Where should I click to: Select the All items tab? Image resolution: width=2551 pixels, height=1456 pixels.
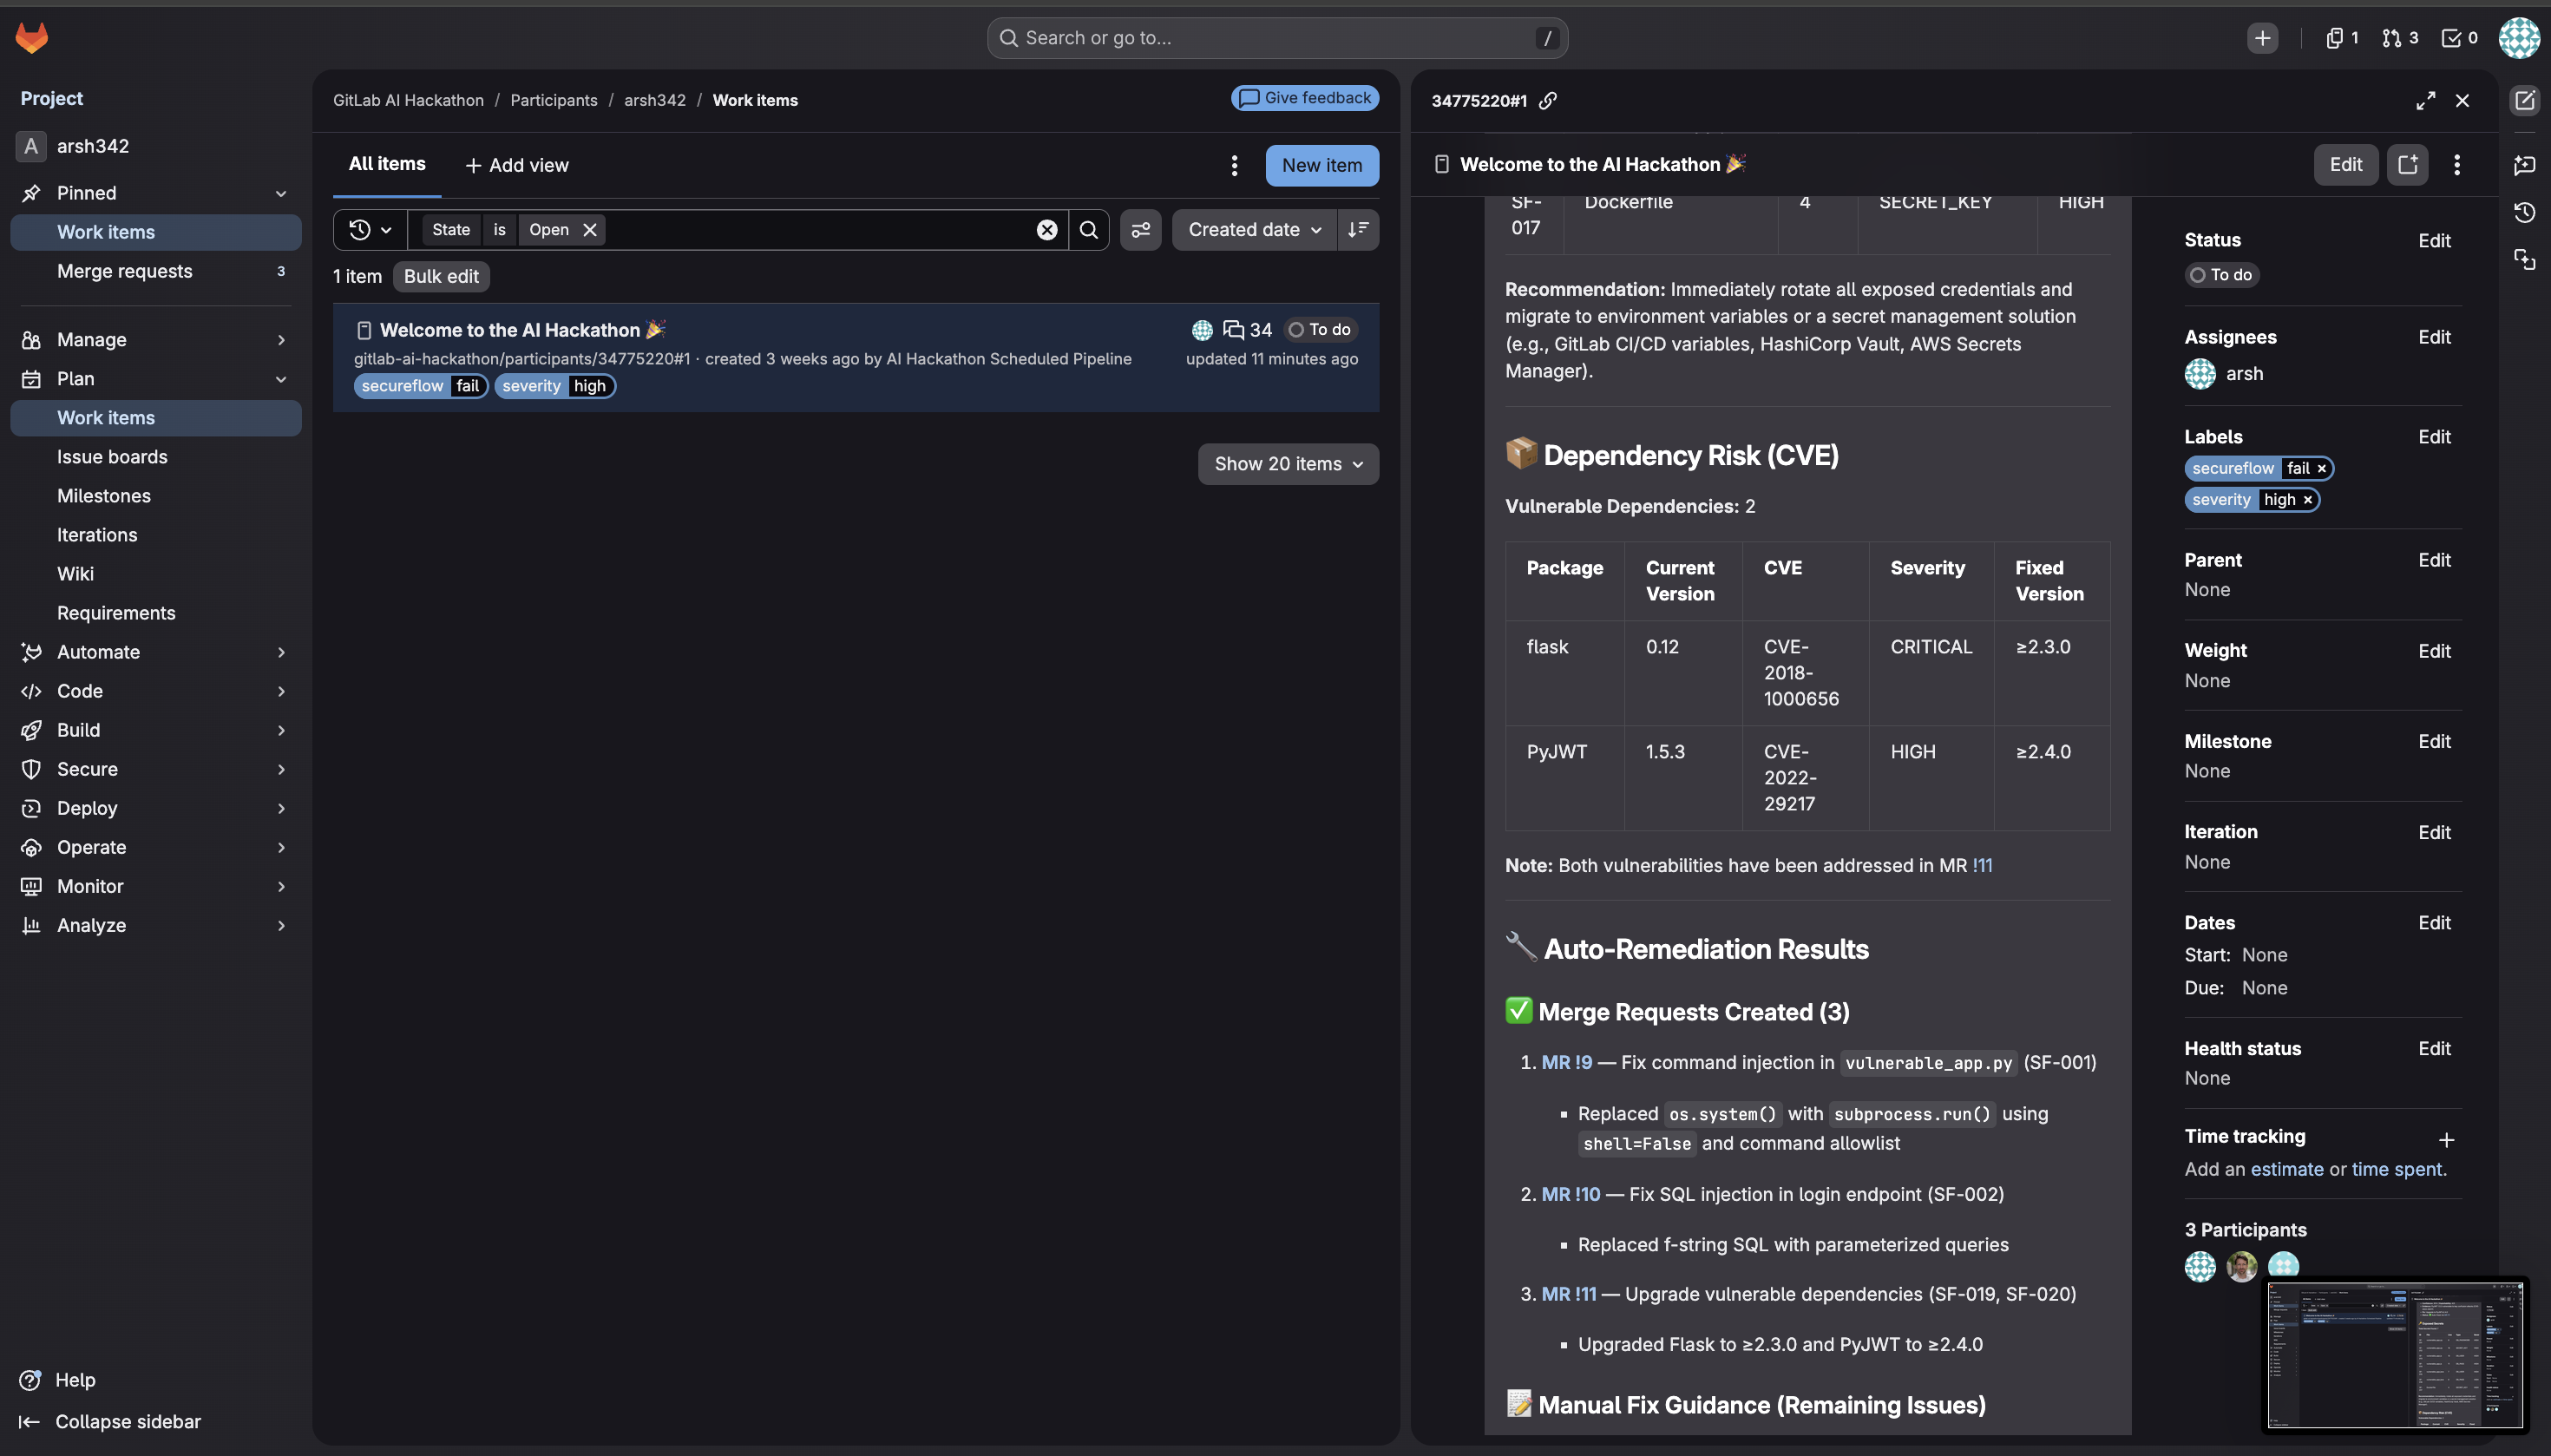click(x=387, y=164)
